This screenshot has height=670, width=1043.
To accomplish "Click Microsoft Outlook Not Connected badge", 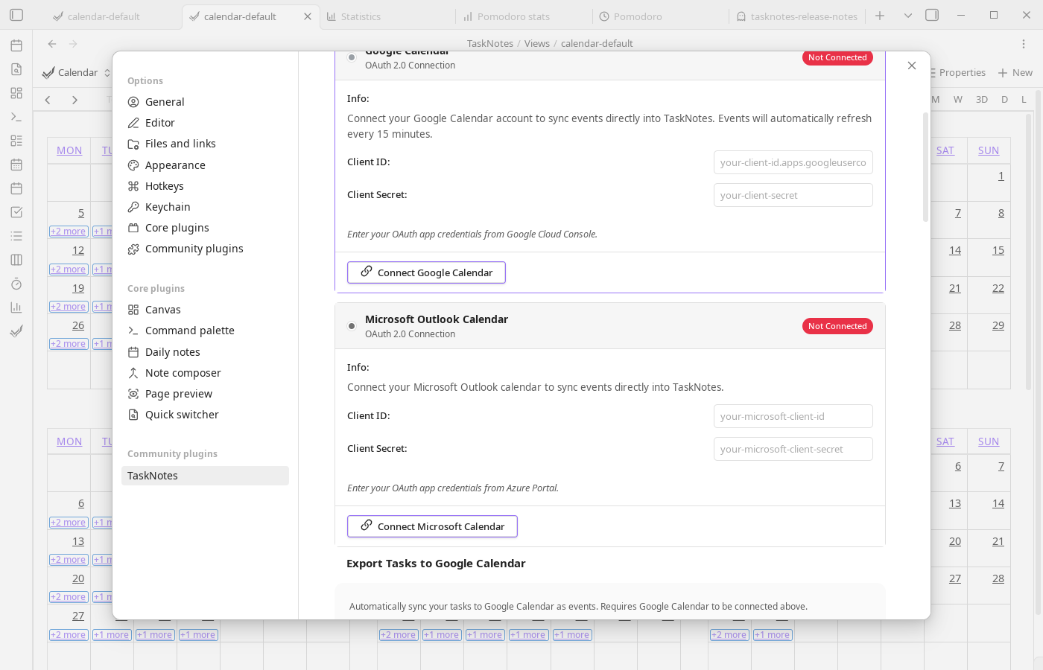I will tap(837, 326).
